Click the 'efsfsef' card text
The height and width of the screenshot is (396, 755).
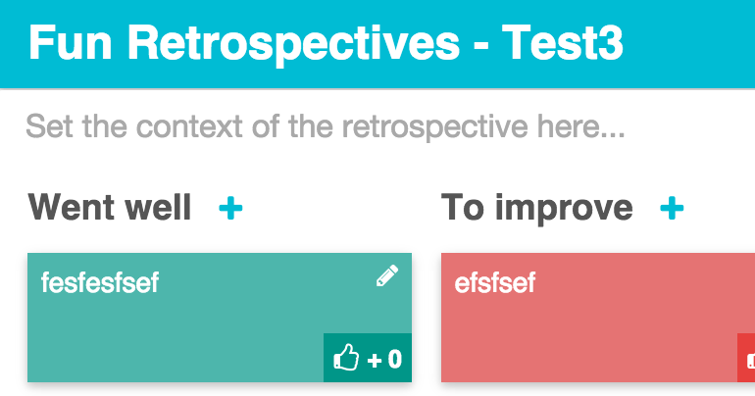point(495,284)
